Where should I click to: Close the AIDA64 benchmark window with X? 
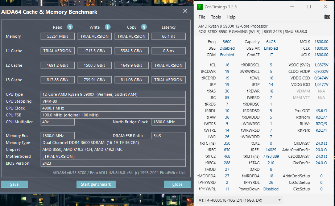click(185, 11)
